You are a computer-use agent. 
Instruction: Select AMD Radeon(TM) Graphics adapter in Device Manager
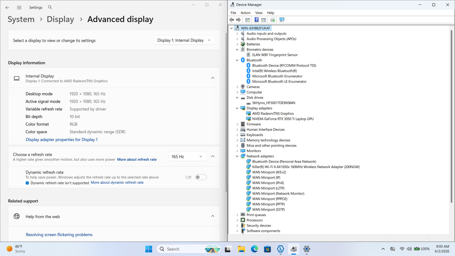(273, 113)
